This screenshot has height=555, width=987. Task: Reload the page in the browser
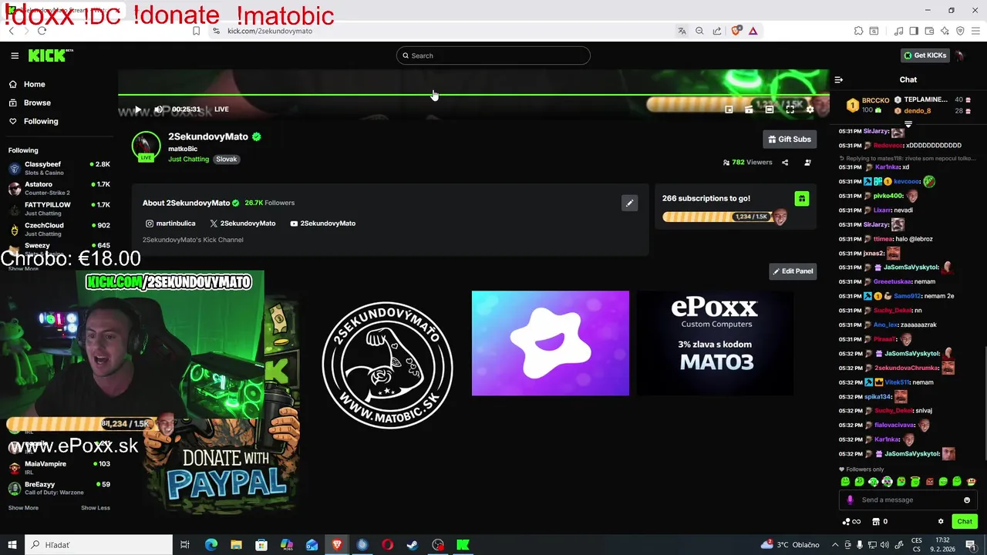coord(42,31)
